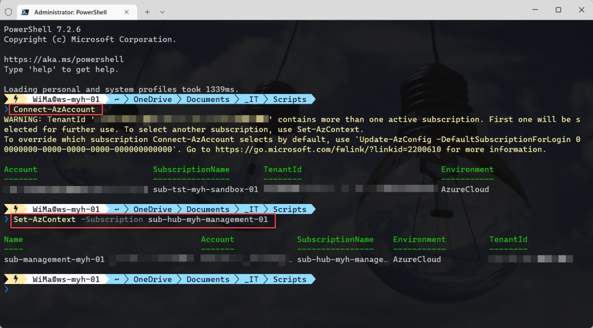The width and height of the screenshot is (593, 328).
Task: Click the Set-AzContext command text
Action: [x=45, y=220]
